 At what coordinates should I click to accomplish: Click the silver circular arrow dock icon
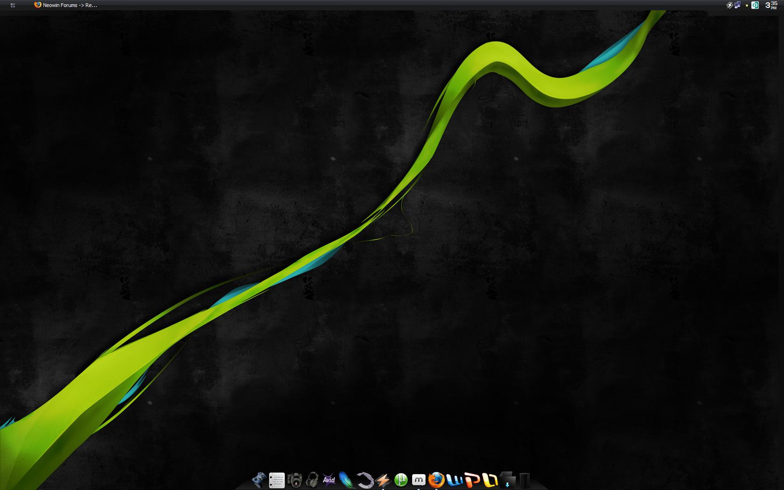pyautogui.click(x=364, y=480)
